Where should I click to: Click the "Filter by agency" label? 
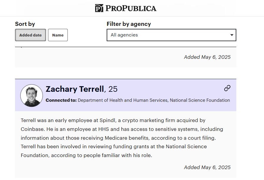129,24
